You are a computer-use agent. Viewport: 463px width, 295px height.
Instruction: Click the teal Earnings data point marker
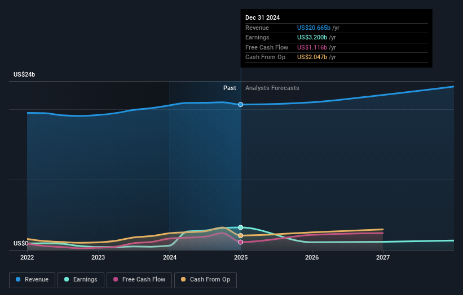[241, 227]
